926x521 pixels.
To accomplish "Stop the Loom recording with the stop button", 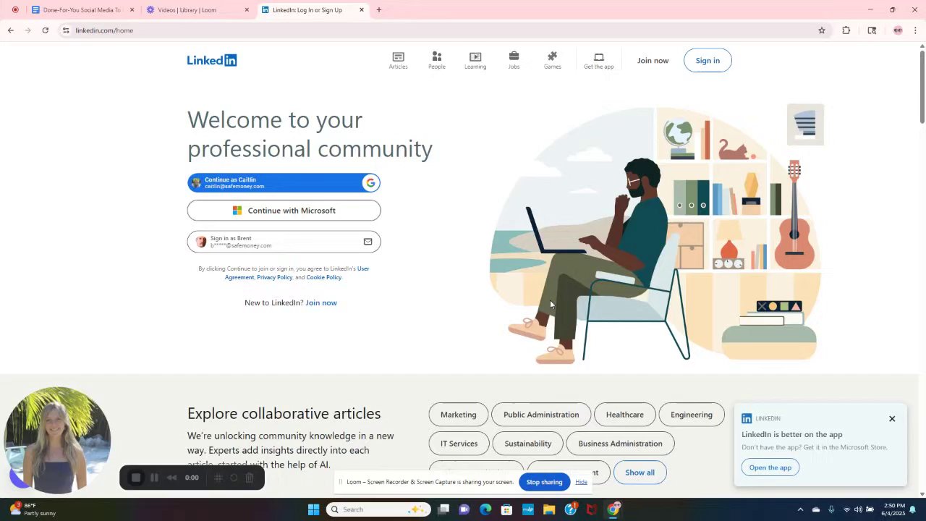I will point(135,478).
